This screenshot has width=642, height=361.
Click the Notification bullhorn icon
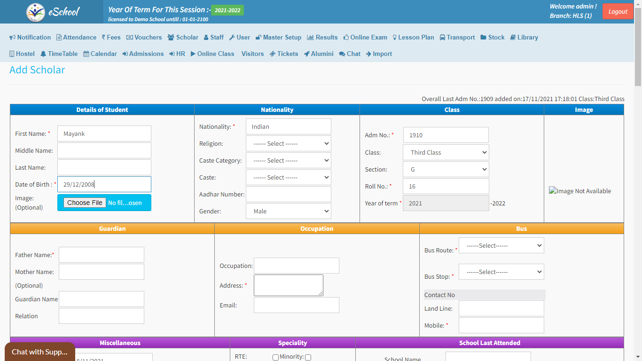13,38
